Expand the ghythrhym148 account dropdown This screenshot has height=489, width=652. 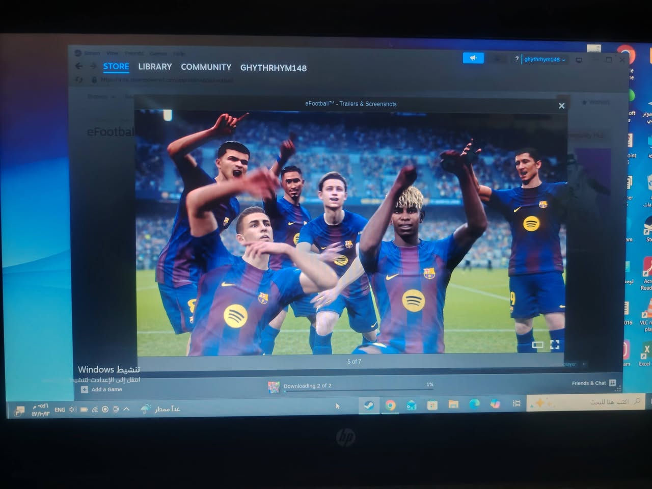click(545, 60)
